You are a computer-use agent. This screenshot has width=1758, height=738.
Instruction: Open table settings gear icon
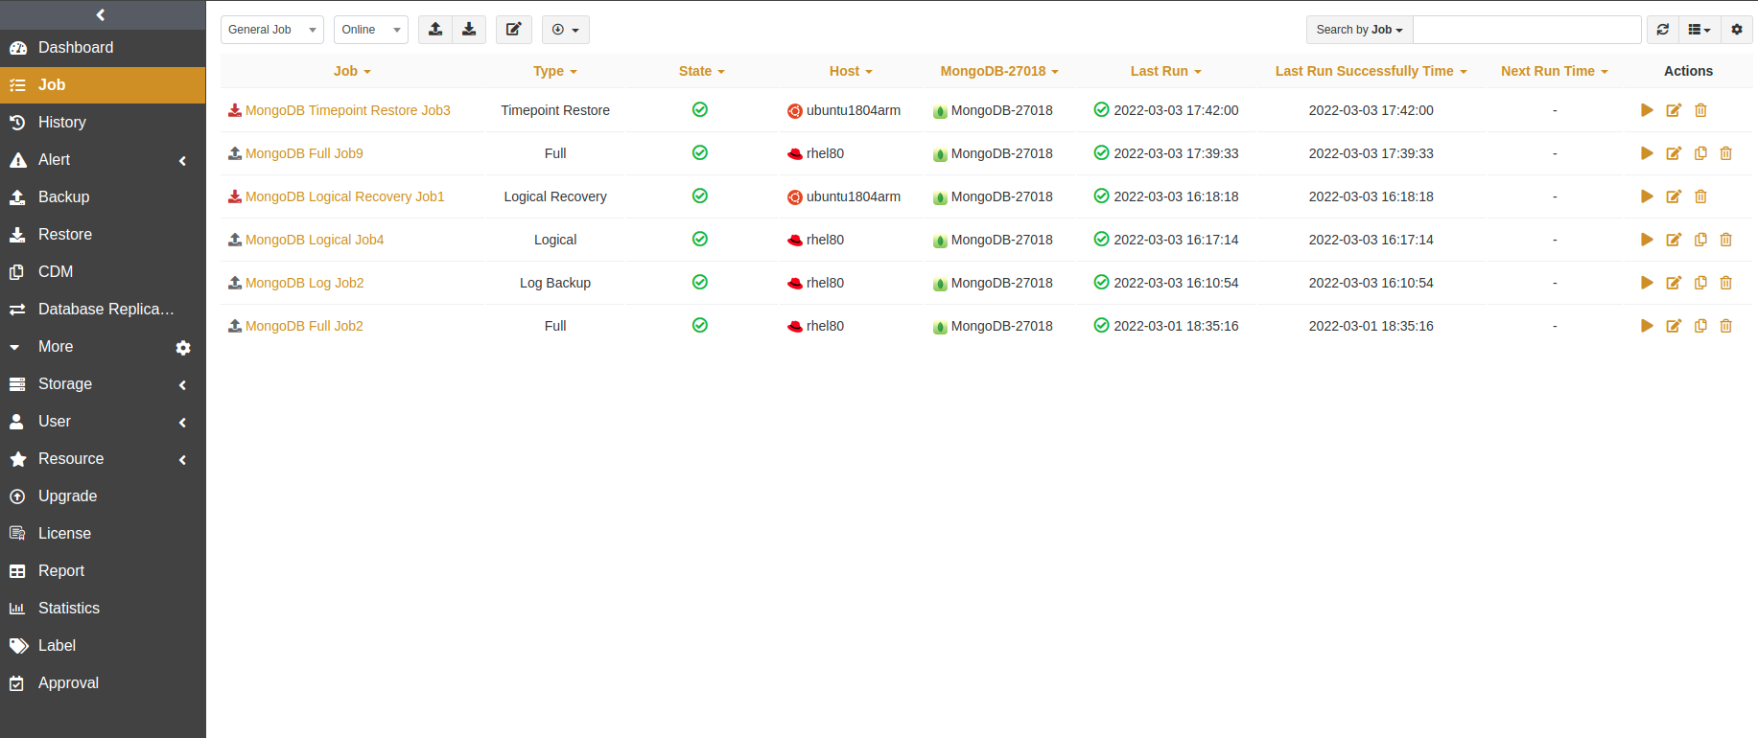pos(1737,30)
